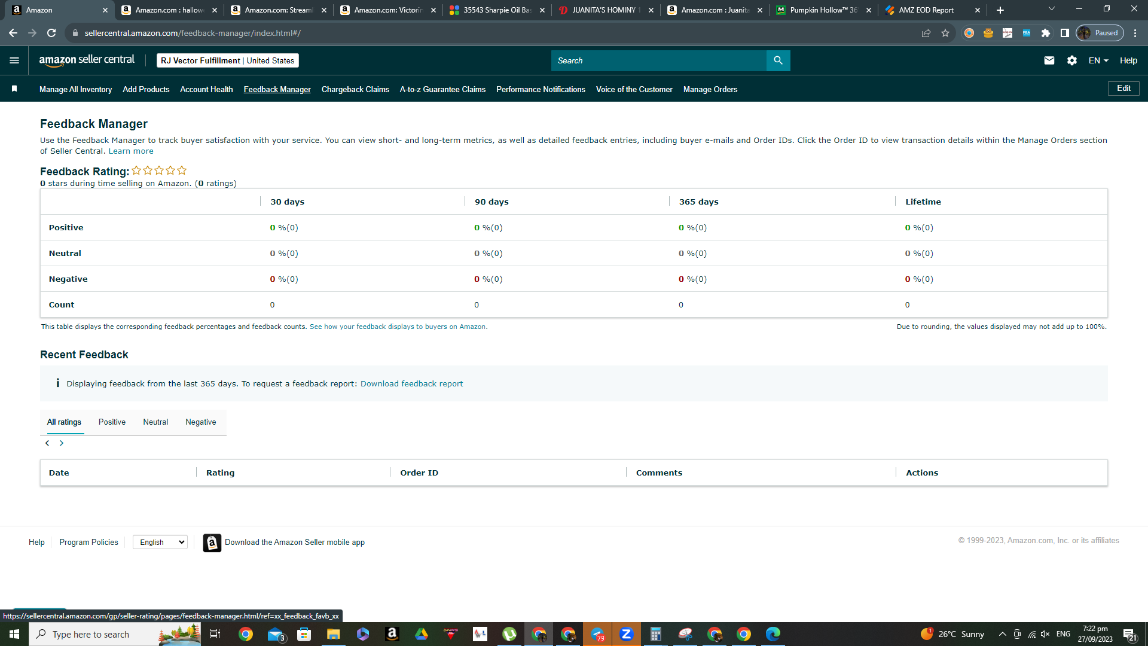Click the browser reload button
Viewport: 1148px width, 646px height.
pyautogui.click(x=51, y=33)
